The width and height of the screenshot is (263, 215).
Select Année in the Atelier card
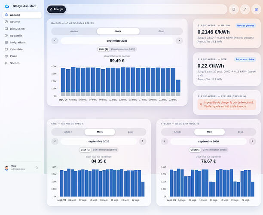[x=177, y=132]
